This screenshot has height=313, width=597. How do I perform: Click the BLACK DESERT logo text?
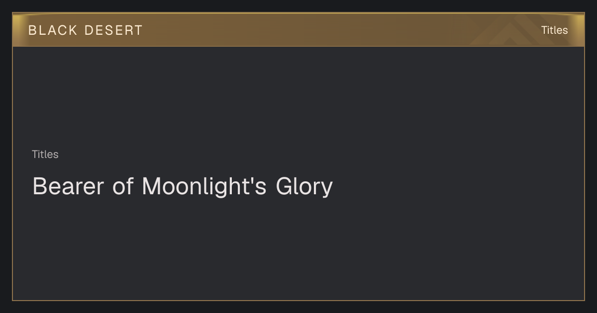[x=85, y=30]
